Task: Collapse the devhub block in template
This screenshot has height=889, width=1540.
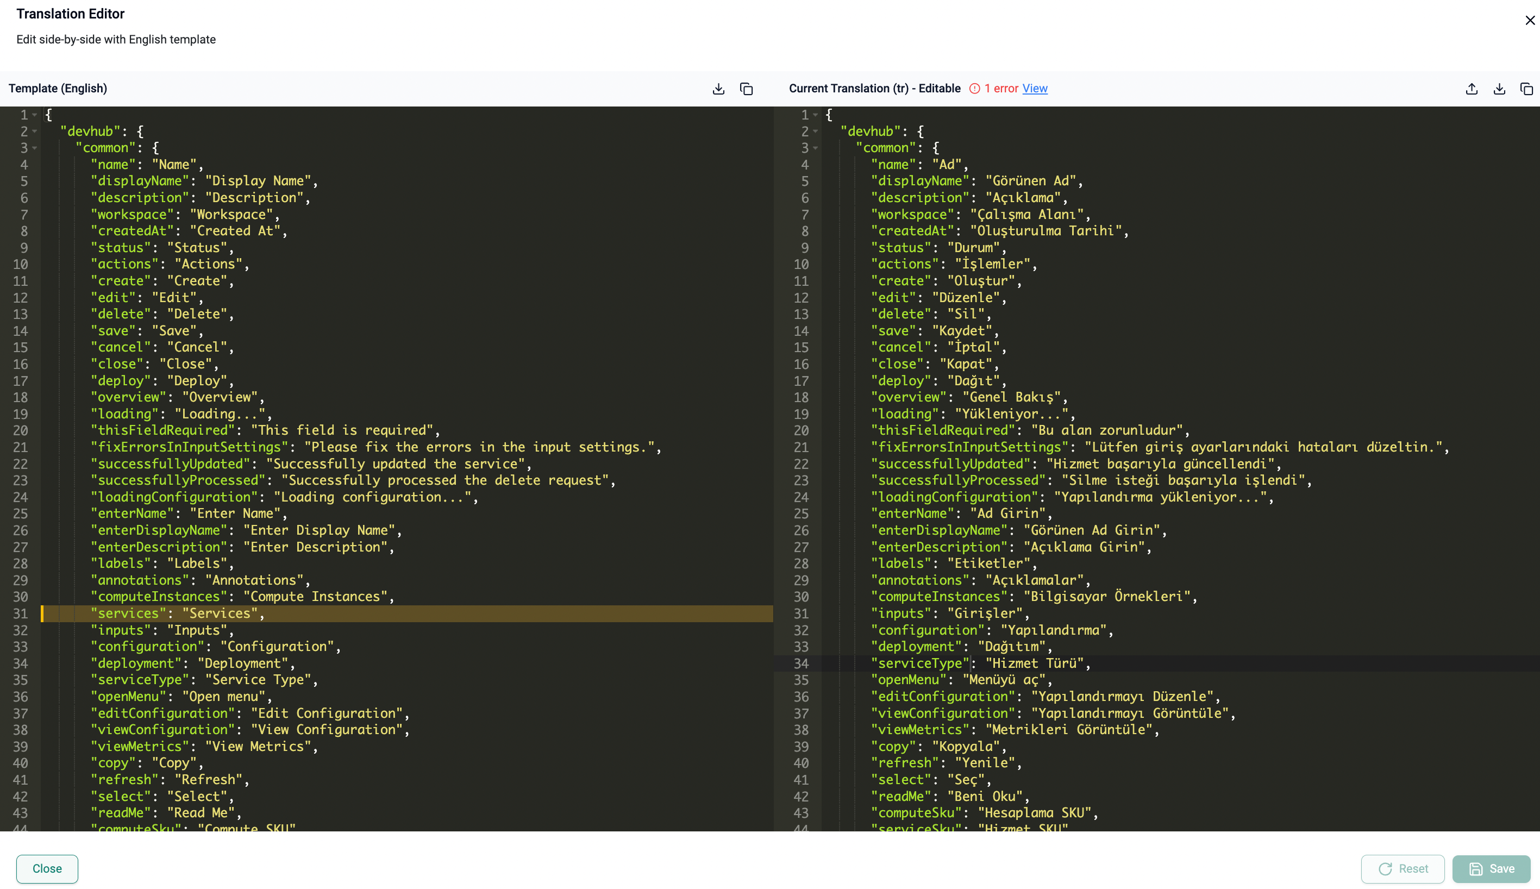Action: pos(35,132)
